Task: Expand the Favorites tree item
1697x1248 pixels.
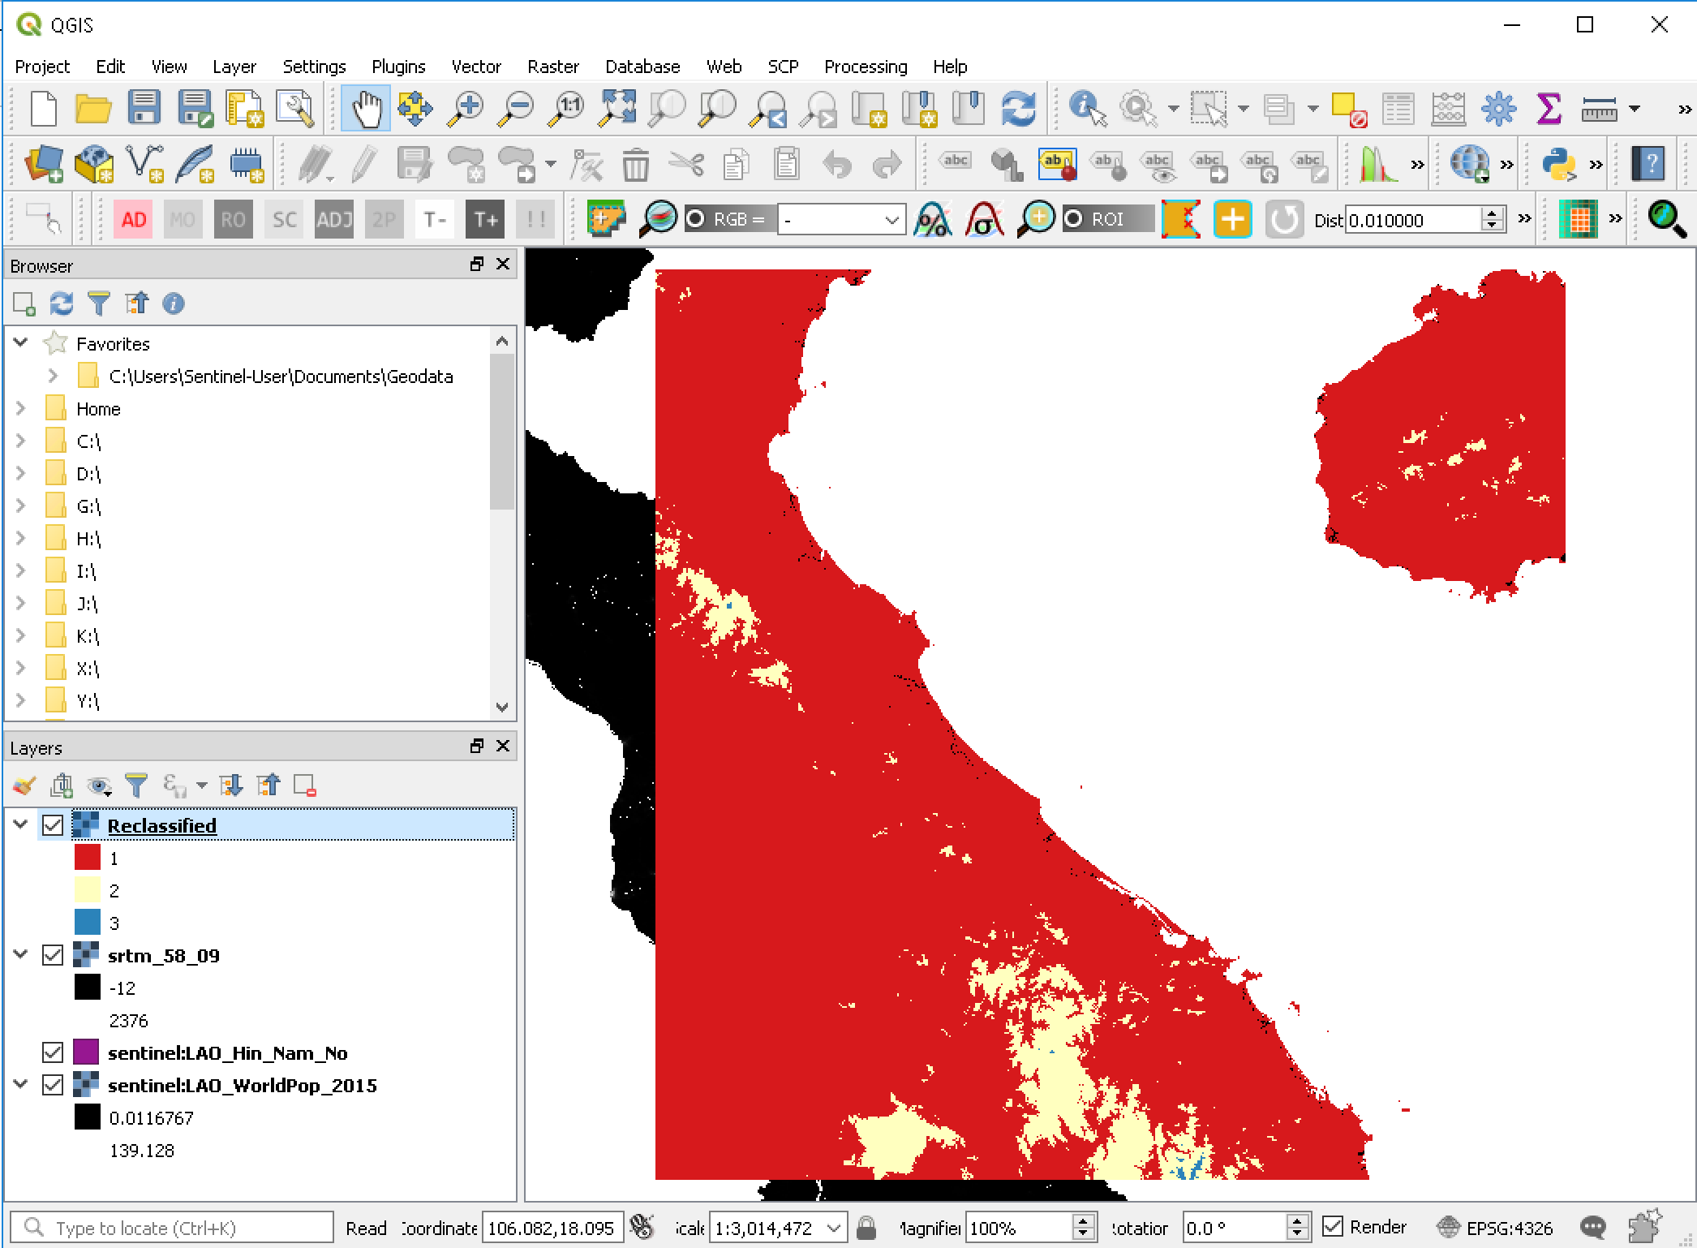Action: coord(19,342)
